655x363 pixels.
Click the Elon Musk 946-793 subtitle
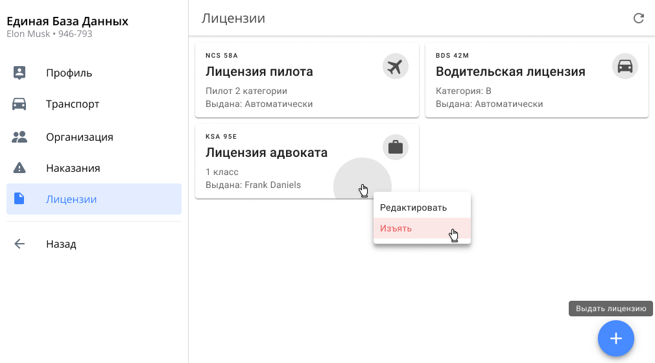(49, 34)
